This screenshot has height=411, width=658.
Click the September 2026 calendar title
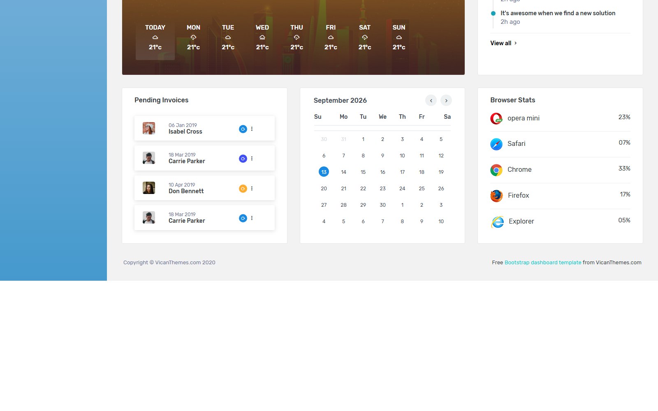[340, 101]
